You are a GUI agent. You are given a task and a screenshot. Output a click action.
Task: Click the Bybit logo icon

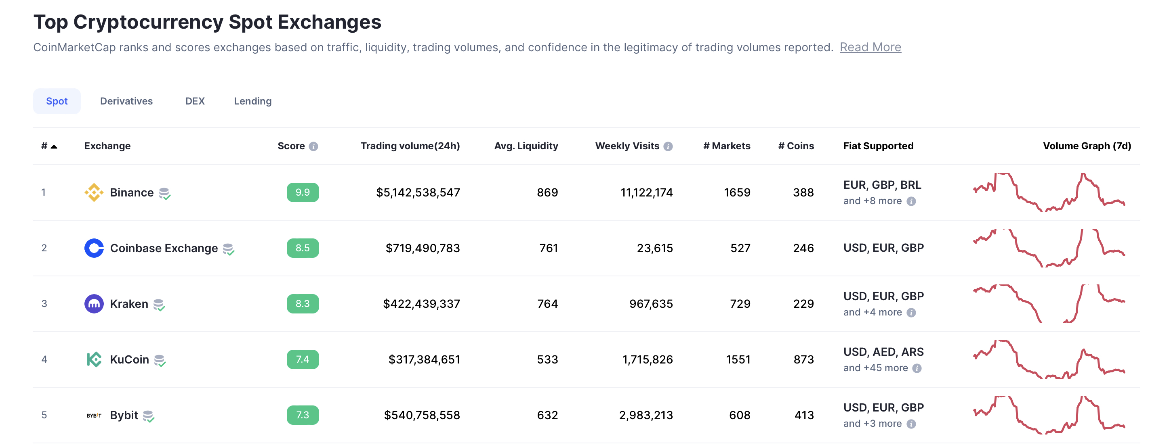tap(94, 415)
